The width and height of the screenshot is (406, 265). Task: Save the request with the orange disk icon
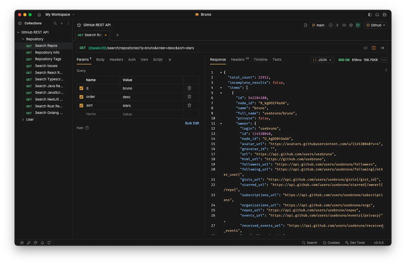click(373, 48)
